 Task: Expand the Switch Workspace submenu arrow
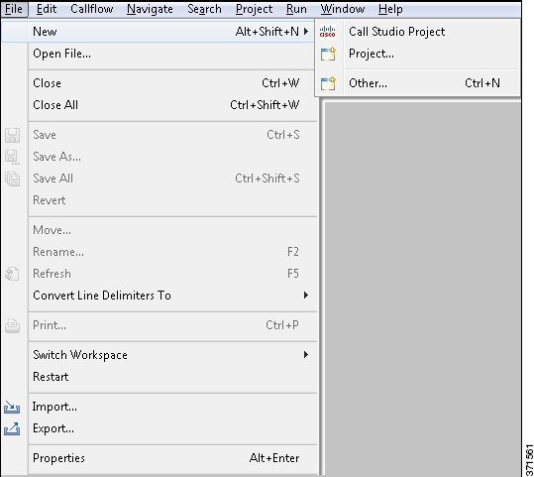(x=306, y=355)
